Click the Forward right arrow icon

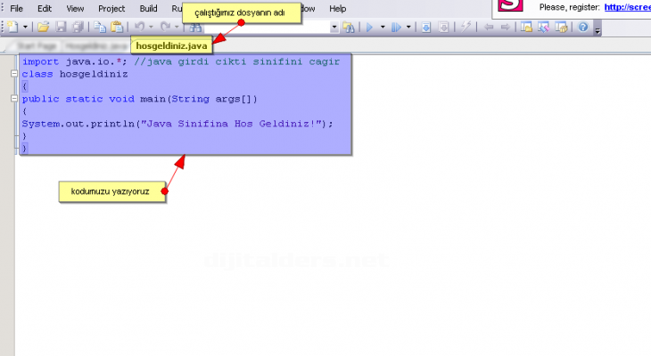pos(506,28)
